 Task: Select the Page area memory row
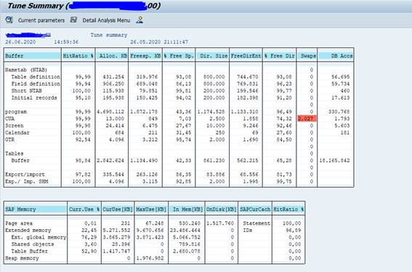pyautogui.click(x=154, y=223)
